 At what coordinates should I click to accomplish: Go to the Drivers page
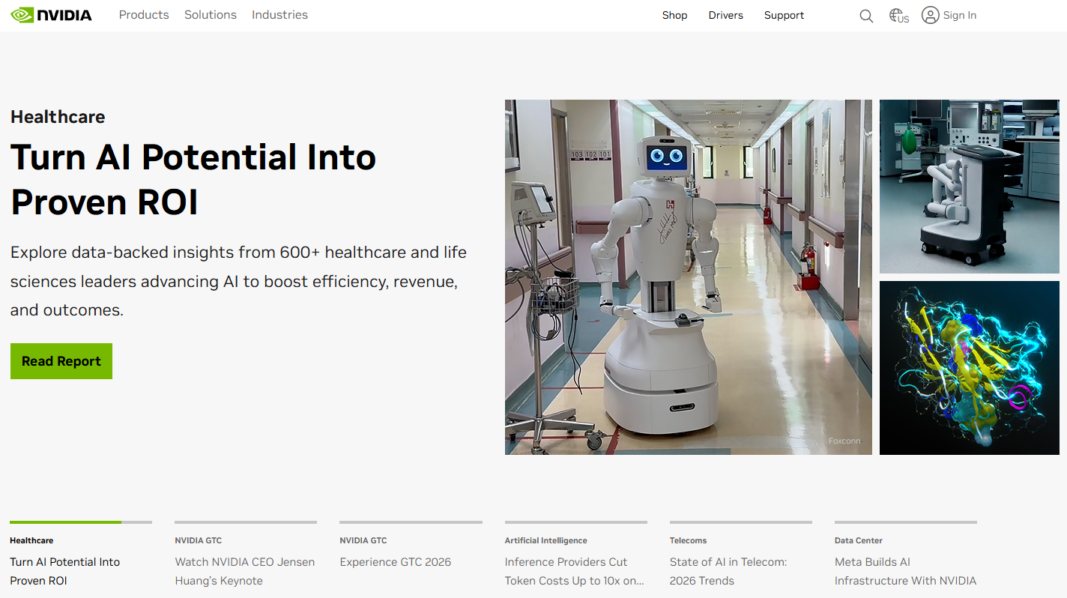pos(725,15)
